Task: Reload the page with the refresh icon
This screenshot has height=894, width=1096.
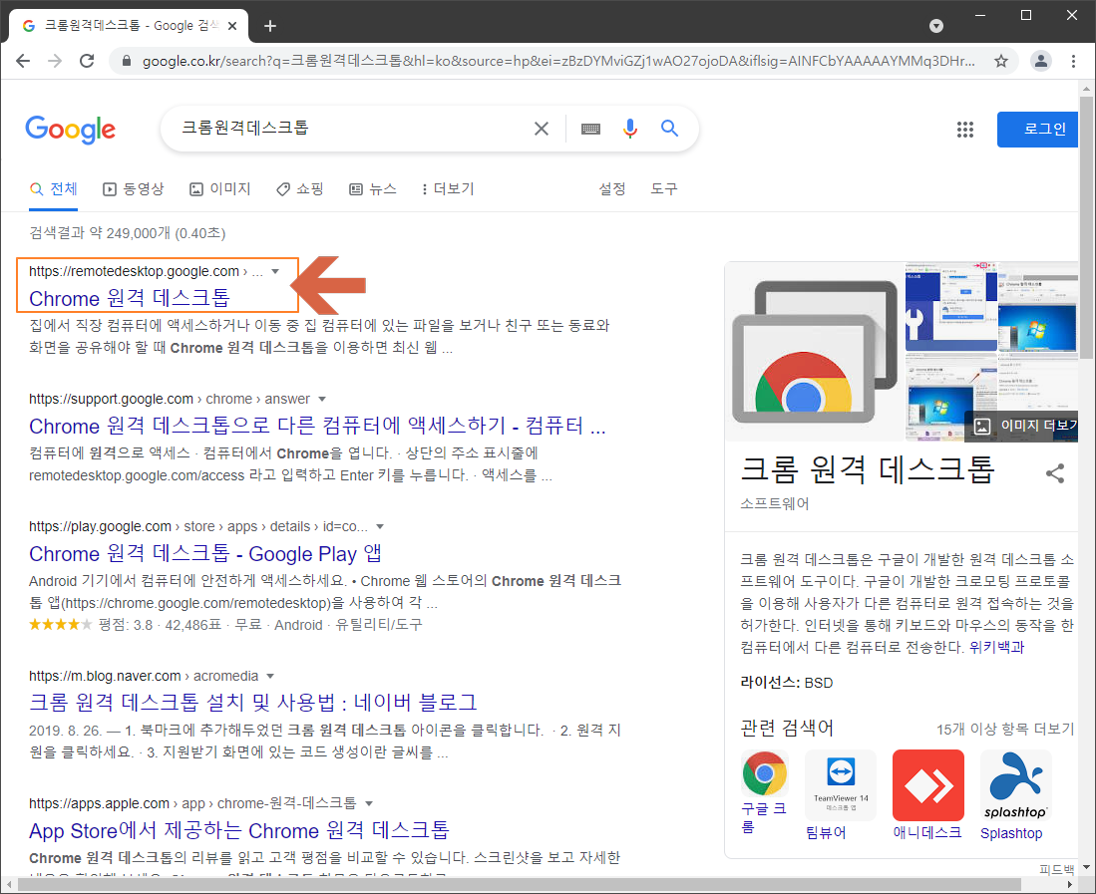Action: tap(87, 61)
